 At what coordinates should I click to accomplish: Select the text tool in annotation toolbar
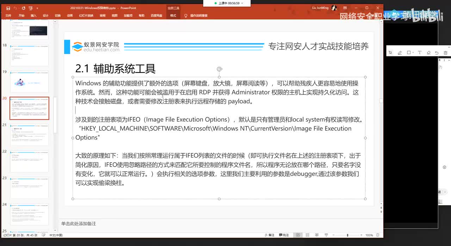pos(420,53)
